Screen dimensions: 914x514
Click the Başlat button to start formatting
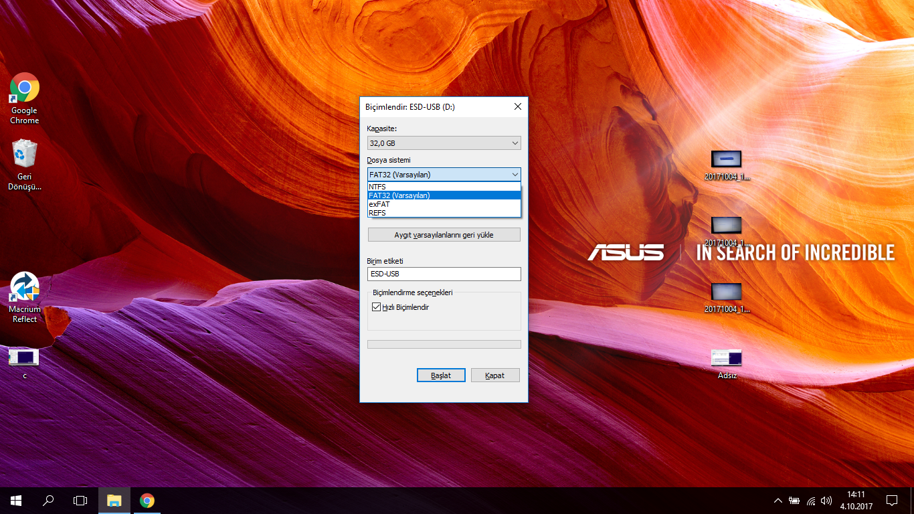(441, 375)
